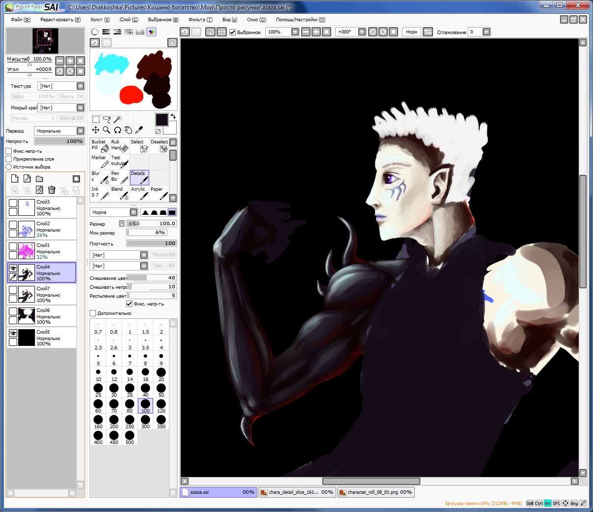
Task: Activate the eyedropper color picker tool
Action: pos(139,130)
